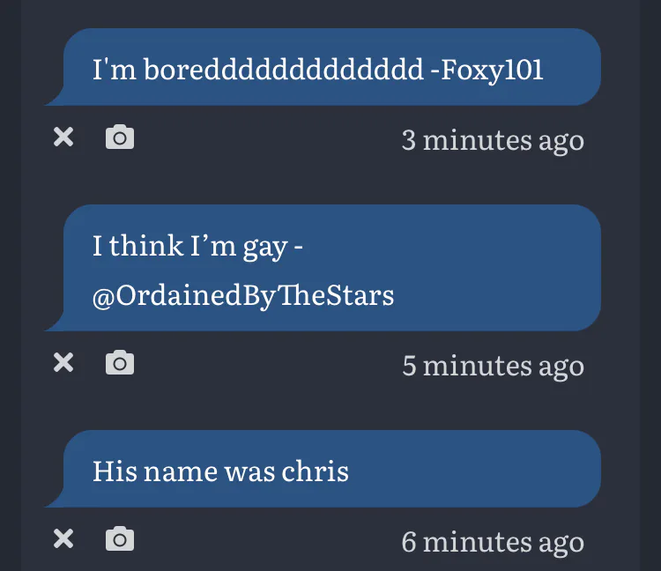
Task: Click the "3 minutes ago" timestamp
Action: (x=493, y=140)
